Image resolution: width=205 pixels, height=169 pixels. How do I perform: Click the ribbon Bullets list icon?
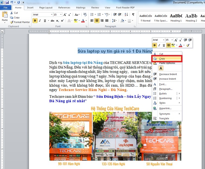point(92,14)
